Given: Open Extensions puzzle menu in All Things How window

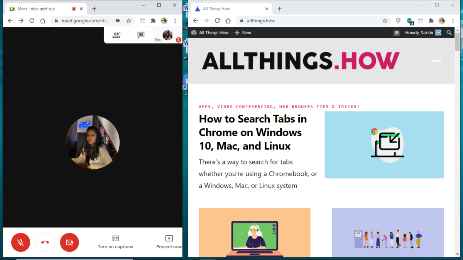Looking at the screenshot, I should point(431,21).
